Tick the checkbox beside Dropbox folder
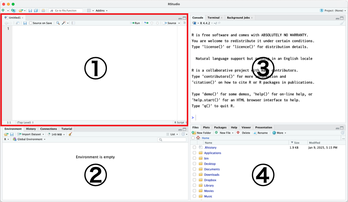The image size is (348, 202). point(195,180)
